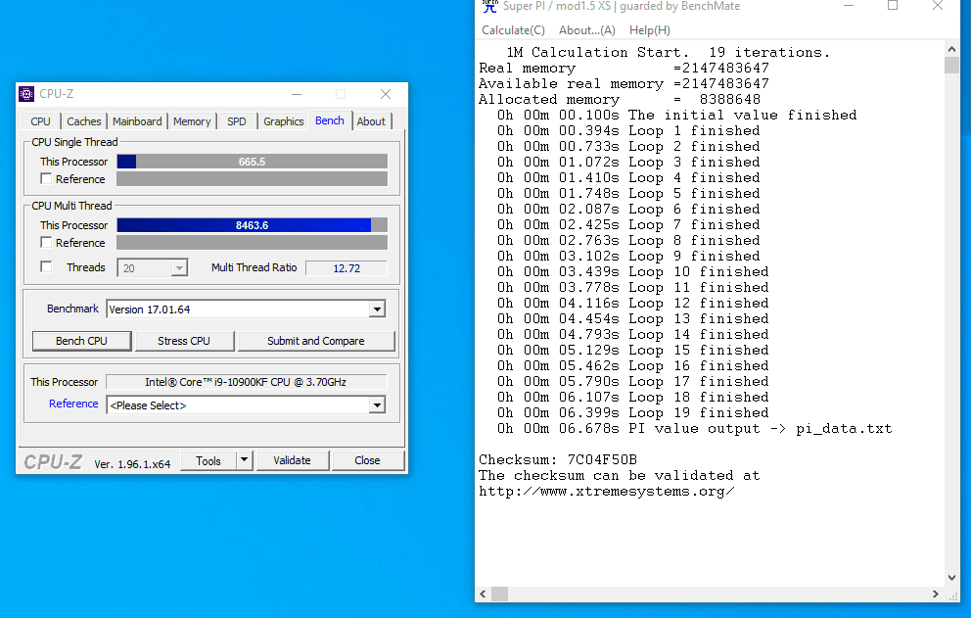Open the Threads count dropdown

pyautogui.click(x=179, y=267)
